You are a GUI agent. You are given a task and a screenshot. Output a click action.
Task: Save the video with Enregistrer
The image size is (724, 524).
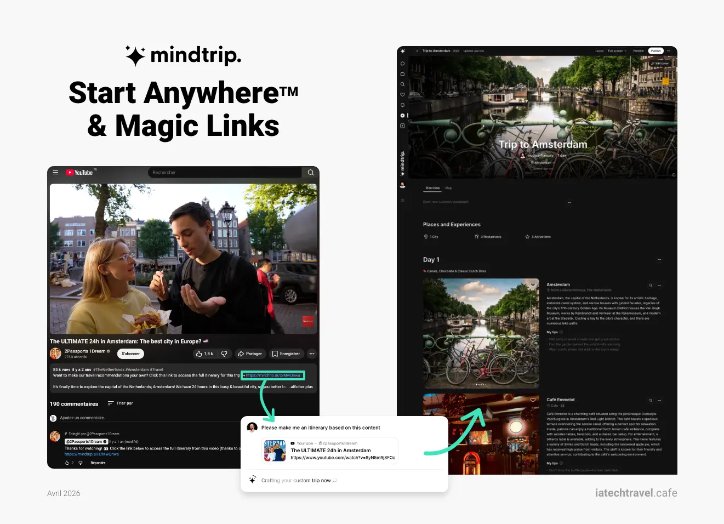286,354
